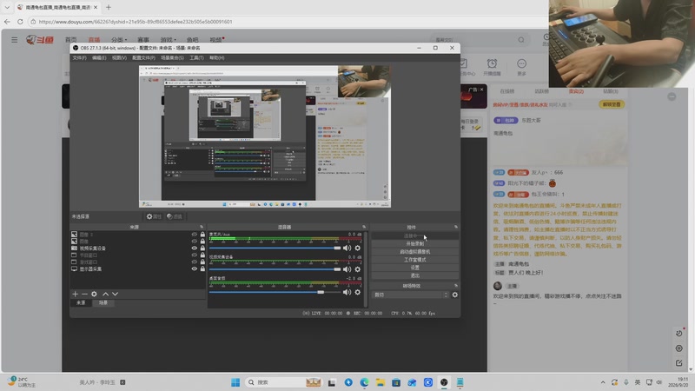Click the 设置 button in controls panel
The height and width of the screenshot is (391, 695).
click(415, 268)
